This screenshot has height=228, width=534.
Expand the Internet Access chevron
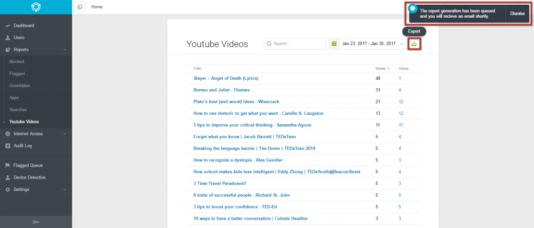65,134
